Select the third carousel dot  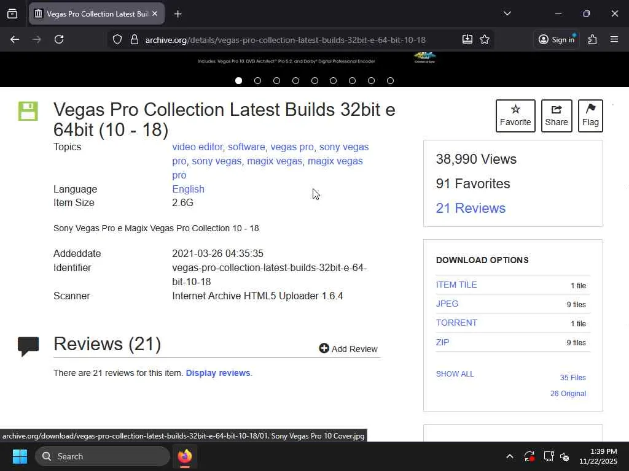pyautogui.click(x=277, y=80)
